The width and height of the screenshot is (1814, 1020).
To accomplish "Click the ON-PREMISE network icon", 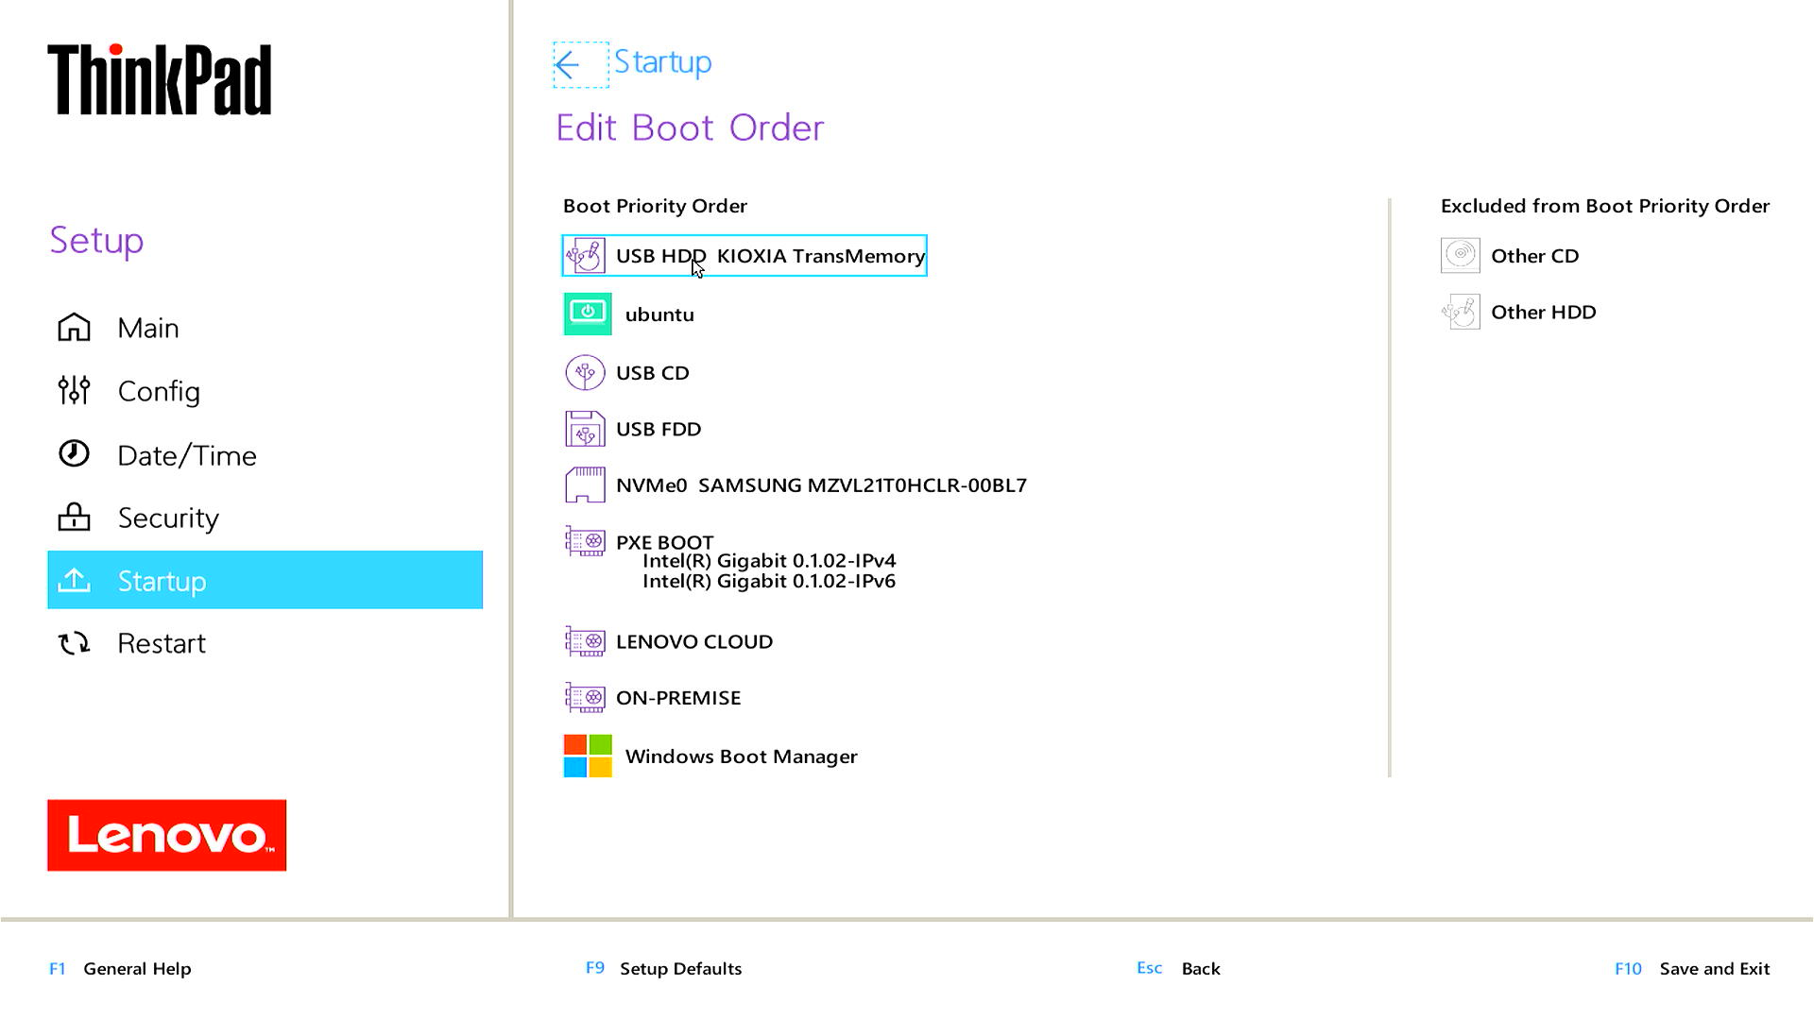I will 585,698.
